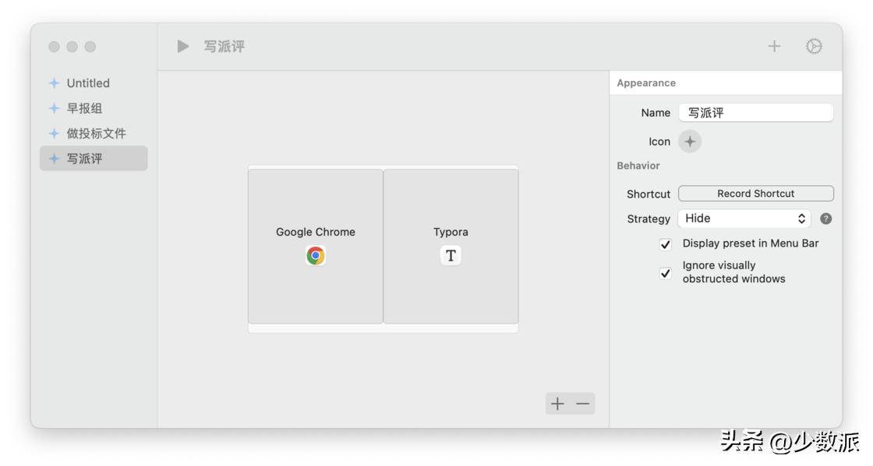Click the Name input field
Viewport: 873px width, 466px height.
755,113
